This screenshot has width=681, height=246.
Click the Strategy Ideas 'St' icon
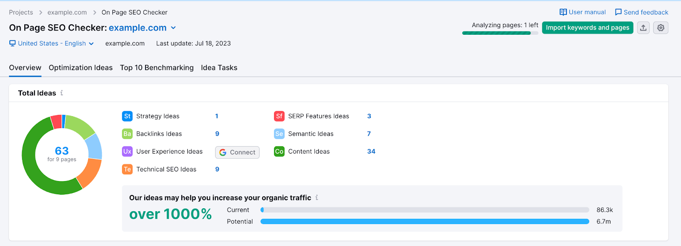127,116
